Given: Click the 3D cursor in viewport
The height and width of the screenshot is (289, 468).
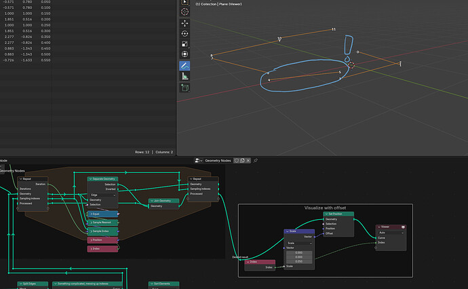Looking at the screenshot, I should [x=351, y=64].
